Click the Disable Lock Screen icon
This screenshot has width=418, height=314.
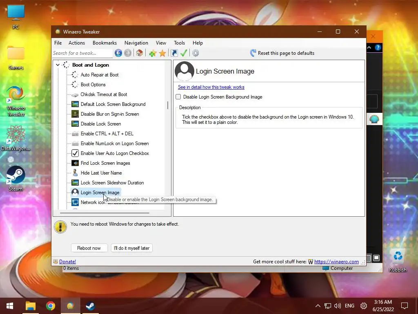tap(75, 124)
